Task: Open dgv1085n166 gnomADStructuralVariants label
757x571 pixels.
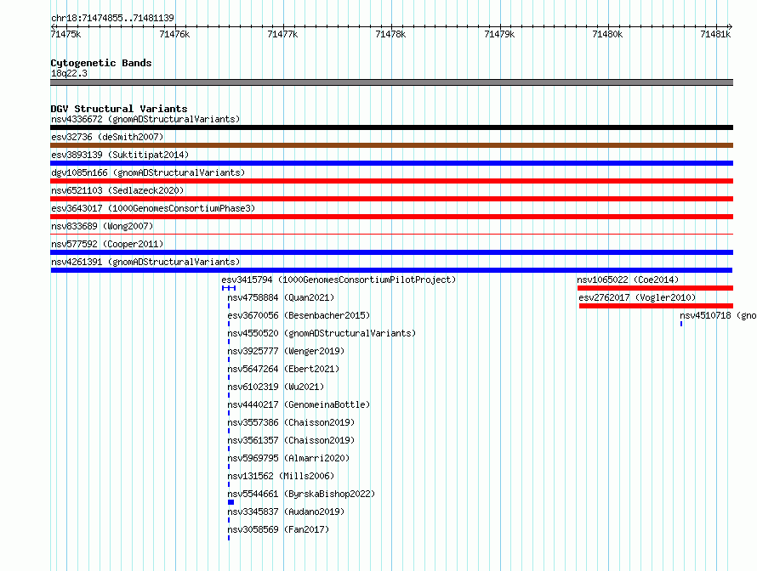Action: 148,172
